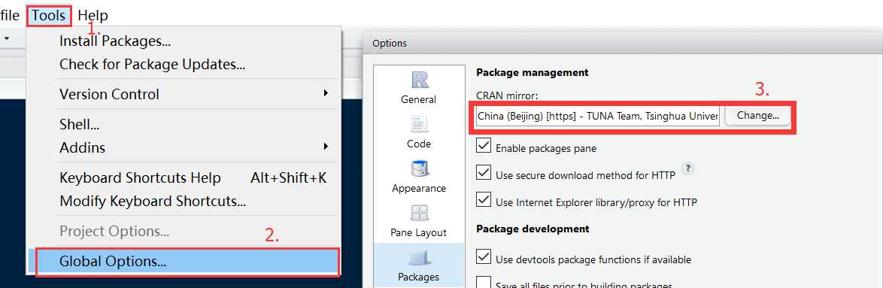
Task: Toggle Use secure download method for HTTP
Action: (483, 173)
